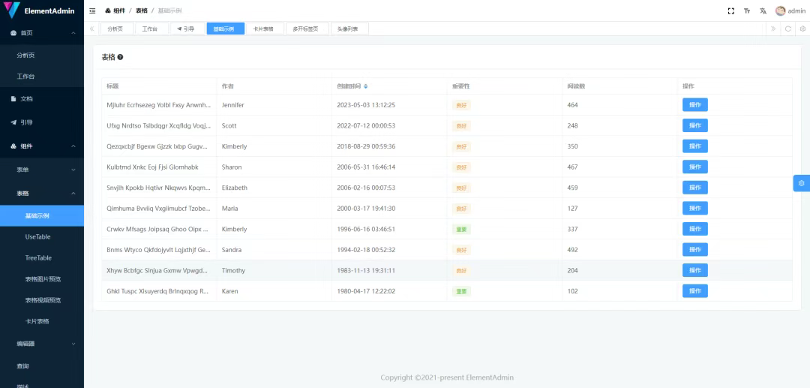Expand the 编辑器 submenu chevron
This screenshot has width=810, height=388.
coord(73,343)
